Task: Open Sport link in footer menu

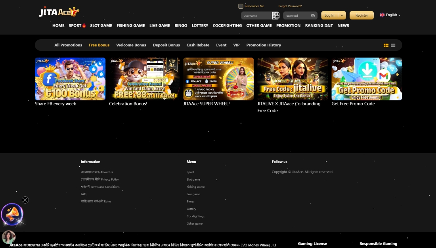Action: pos(190,172)
